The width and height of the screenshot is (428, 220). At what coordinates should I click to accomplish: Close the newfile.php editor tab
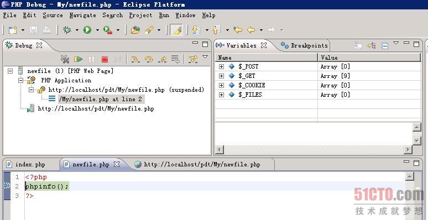tap(117, 164)
